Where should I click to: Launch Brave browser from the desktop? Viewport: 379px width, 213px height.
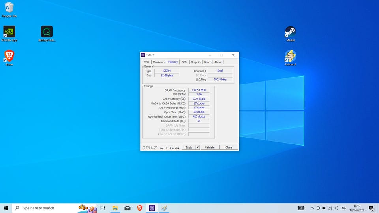(9, 56)
